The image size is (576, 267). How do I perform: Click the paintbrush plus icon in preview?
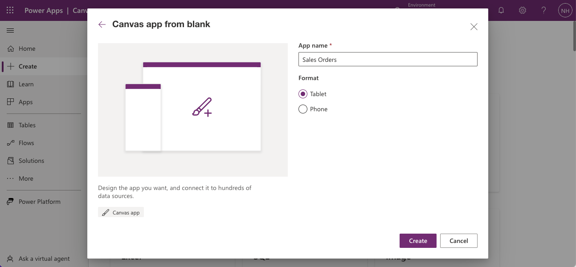point(202,107)
